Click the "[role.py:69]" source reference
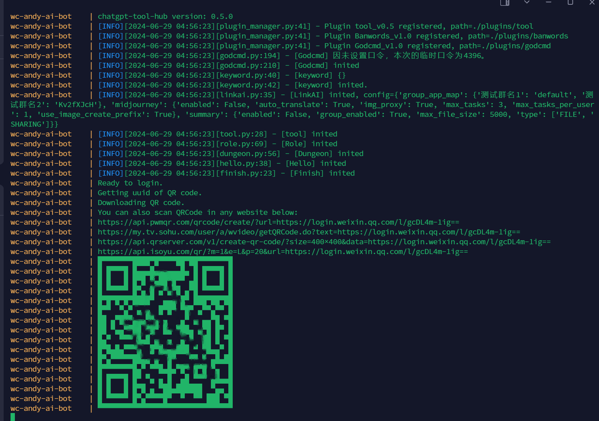The width and height of the screenshot is (599, 421). click(242, 144)
